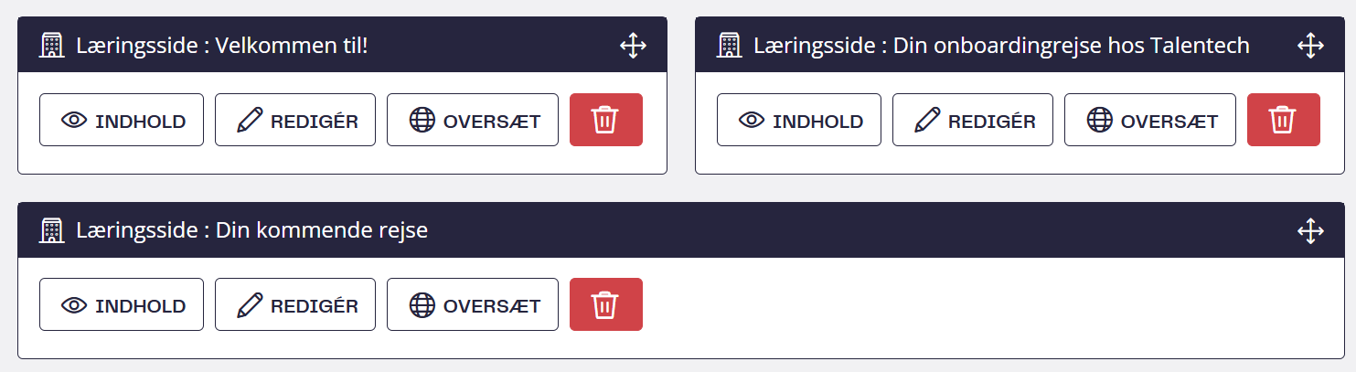Click move handle on 'Din onboardingrejse hos Talentech' card
This screenshot has width=1356, height=372.
pyautogui.click(x=1310, y=46)
